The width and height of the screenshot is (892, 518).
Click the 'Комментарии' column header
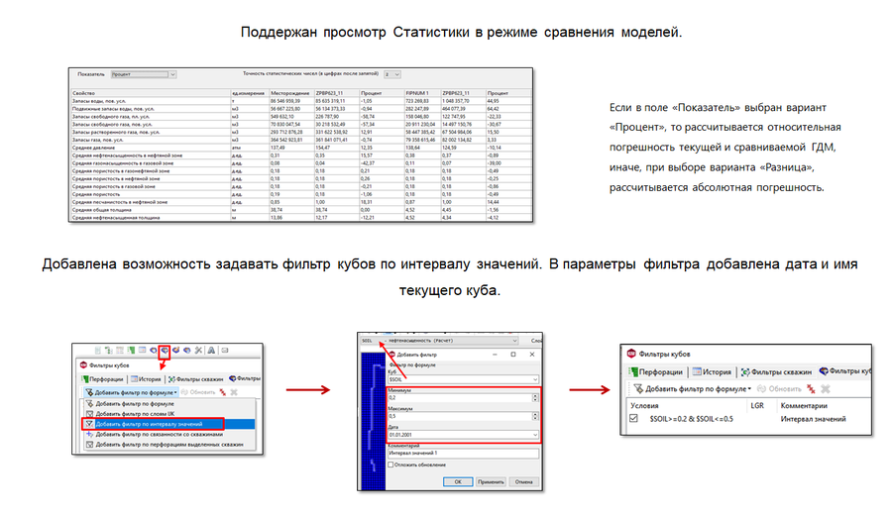pyautogui.click(x=804, y=406)
